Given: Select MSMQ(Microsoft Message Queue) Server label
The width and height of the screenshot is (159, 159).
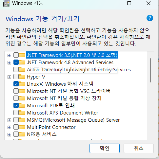Looking at the screenshot, I should coord(73,120).
